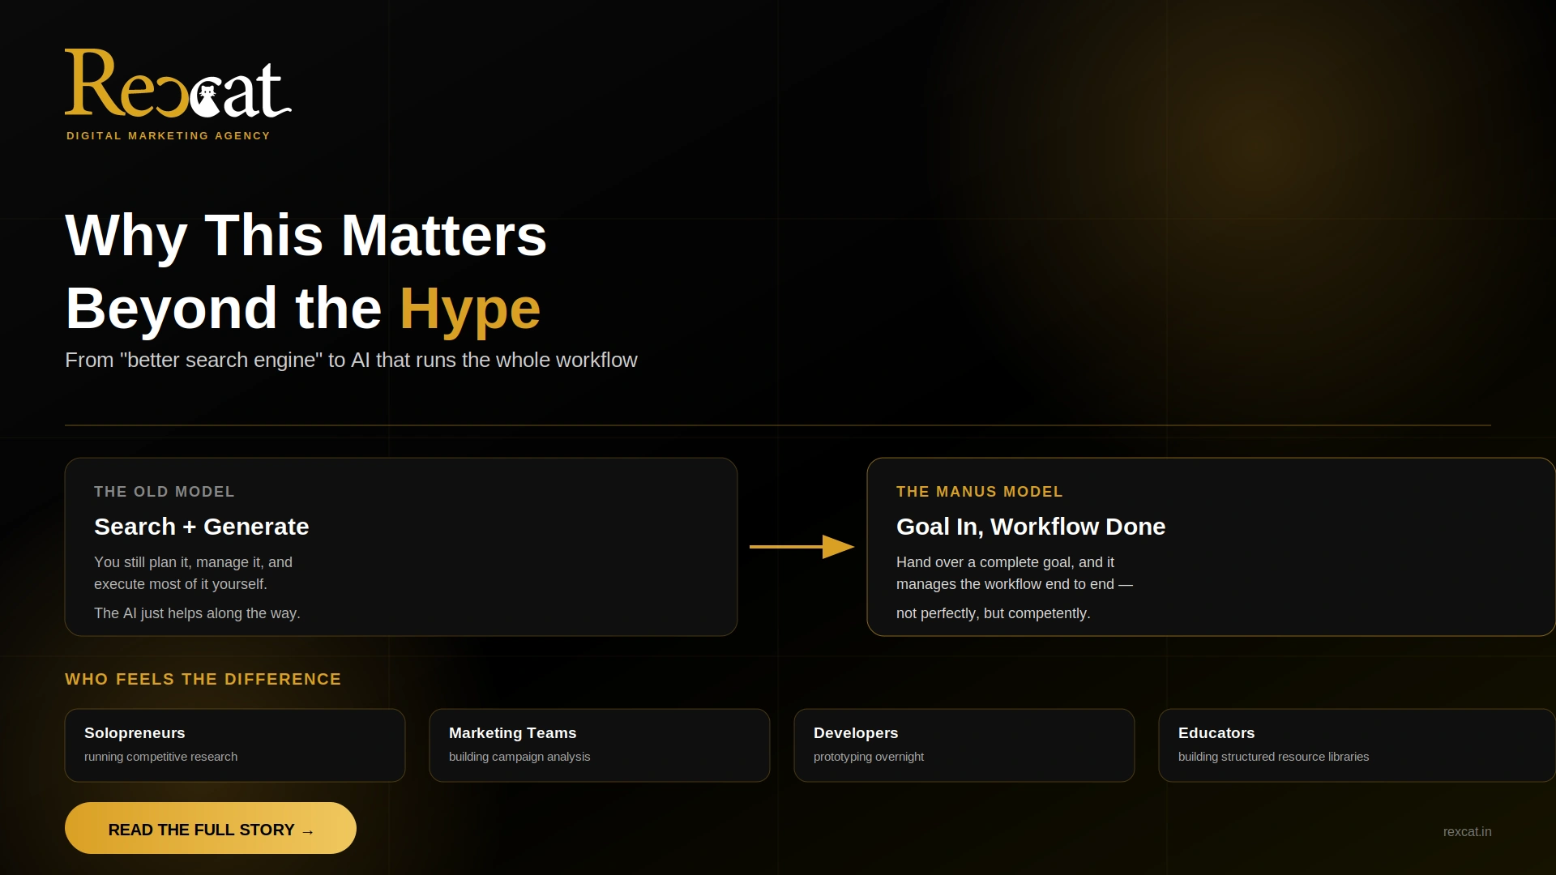Click the subtitle starting 'From "better search engine"'

[351, 360]
